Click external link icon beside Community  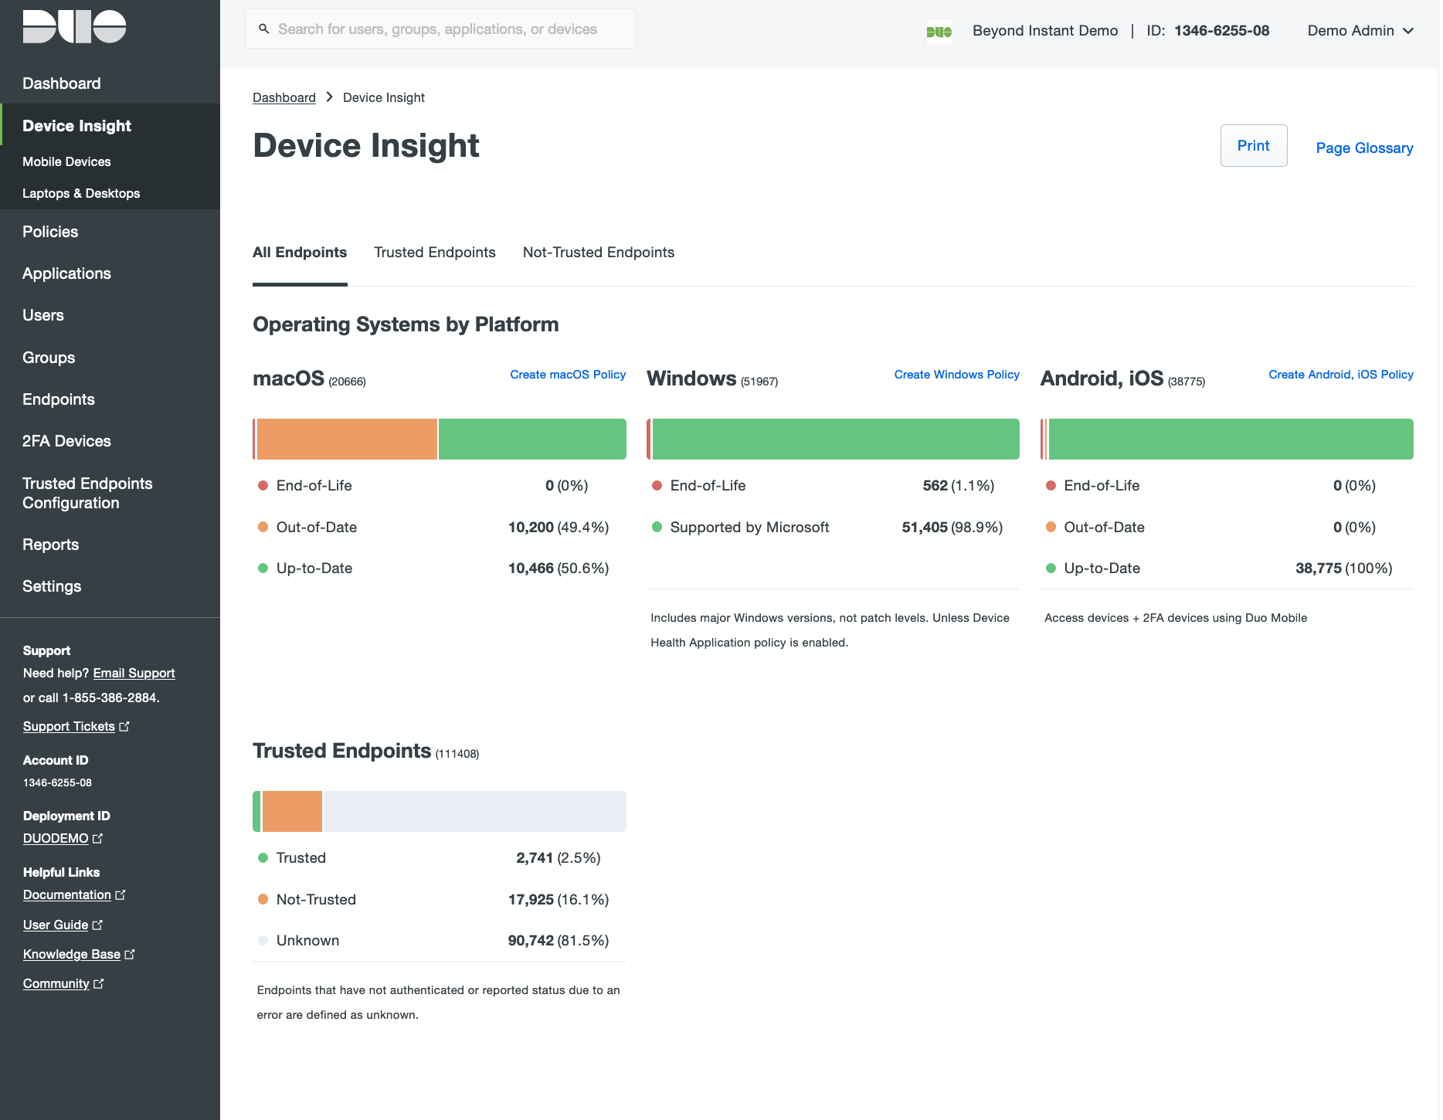(x=98, y=984)
